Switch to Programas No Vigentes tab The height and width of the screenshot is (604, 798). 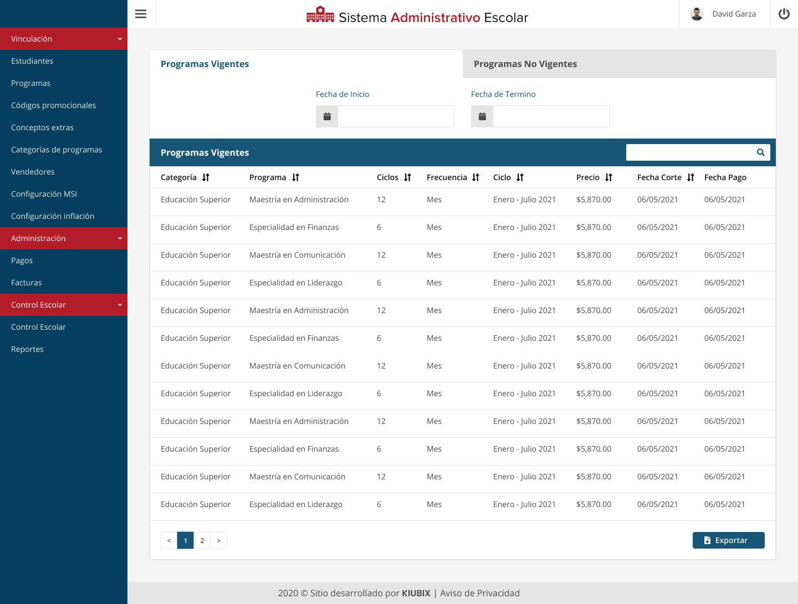(x=619, y=64)
